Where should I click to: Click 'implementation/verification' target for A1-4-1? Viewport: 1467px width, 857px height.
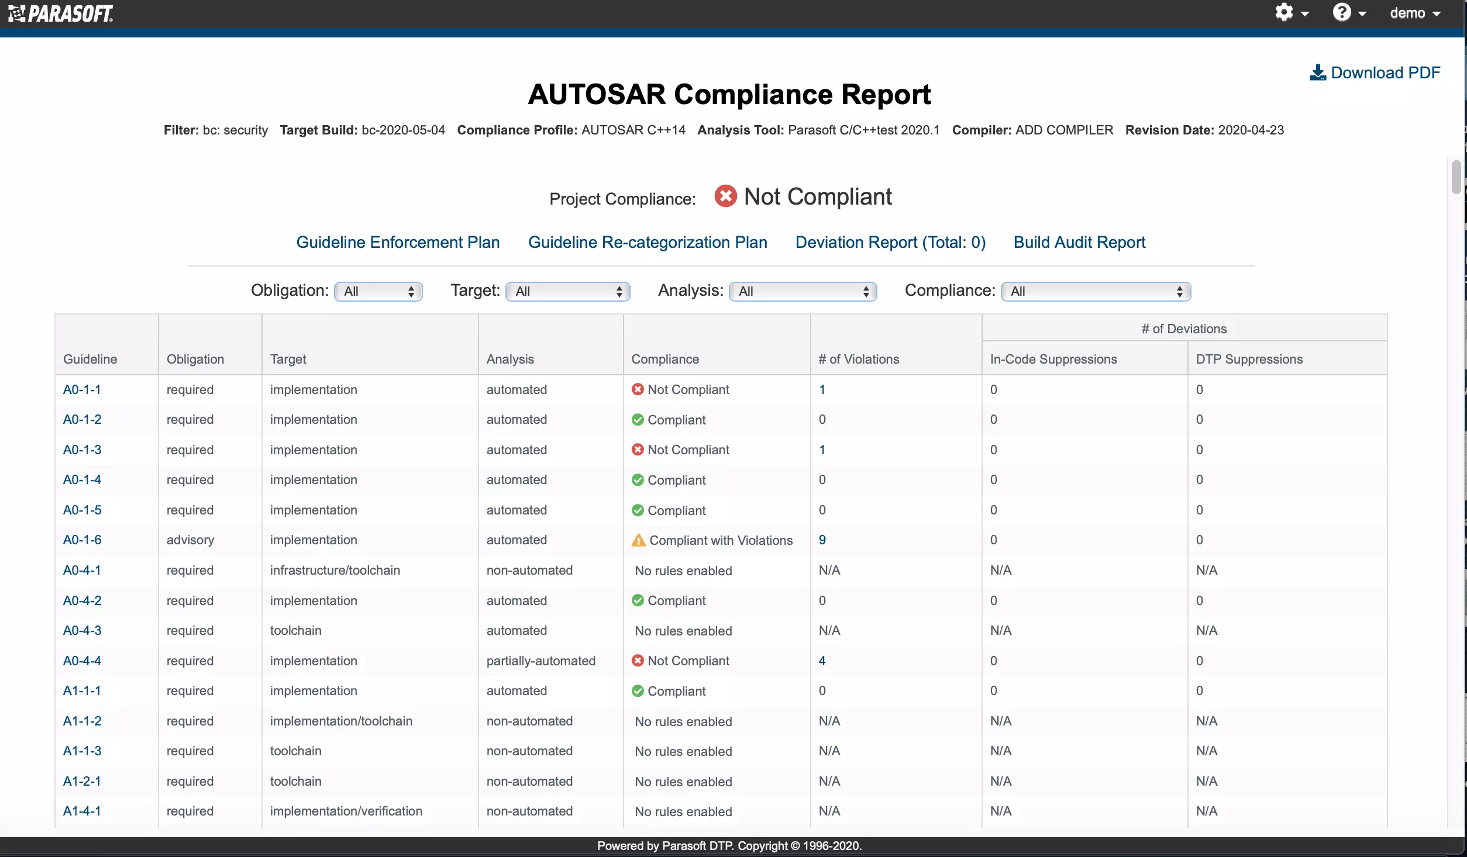point(346,811)
